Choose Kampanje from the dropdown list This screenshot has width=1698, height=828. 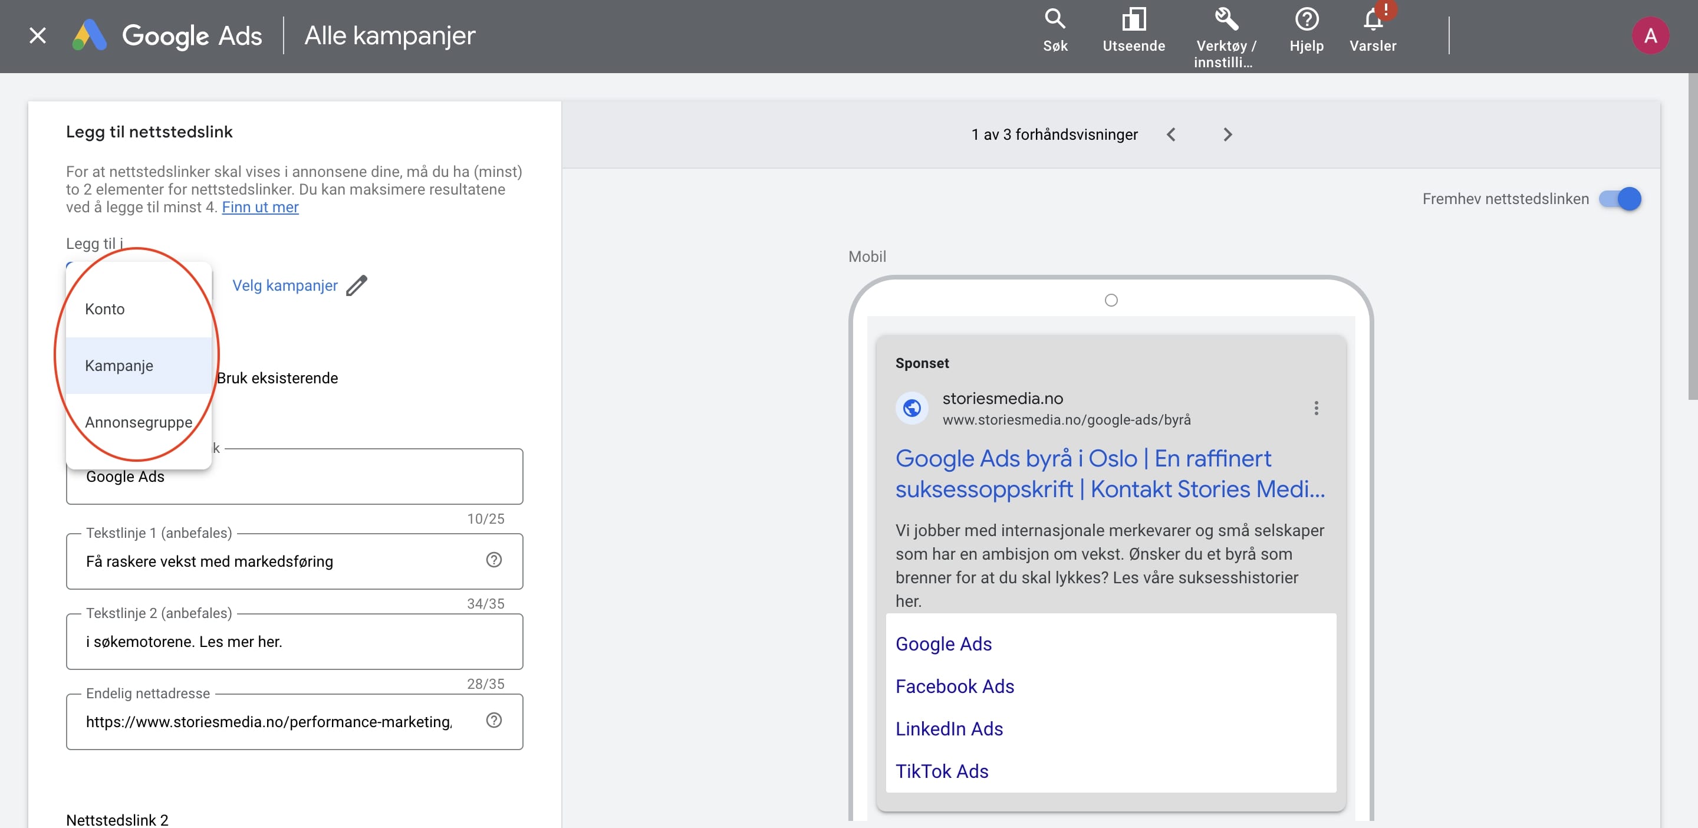(x=119, y=366)
